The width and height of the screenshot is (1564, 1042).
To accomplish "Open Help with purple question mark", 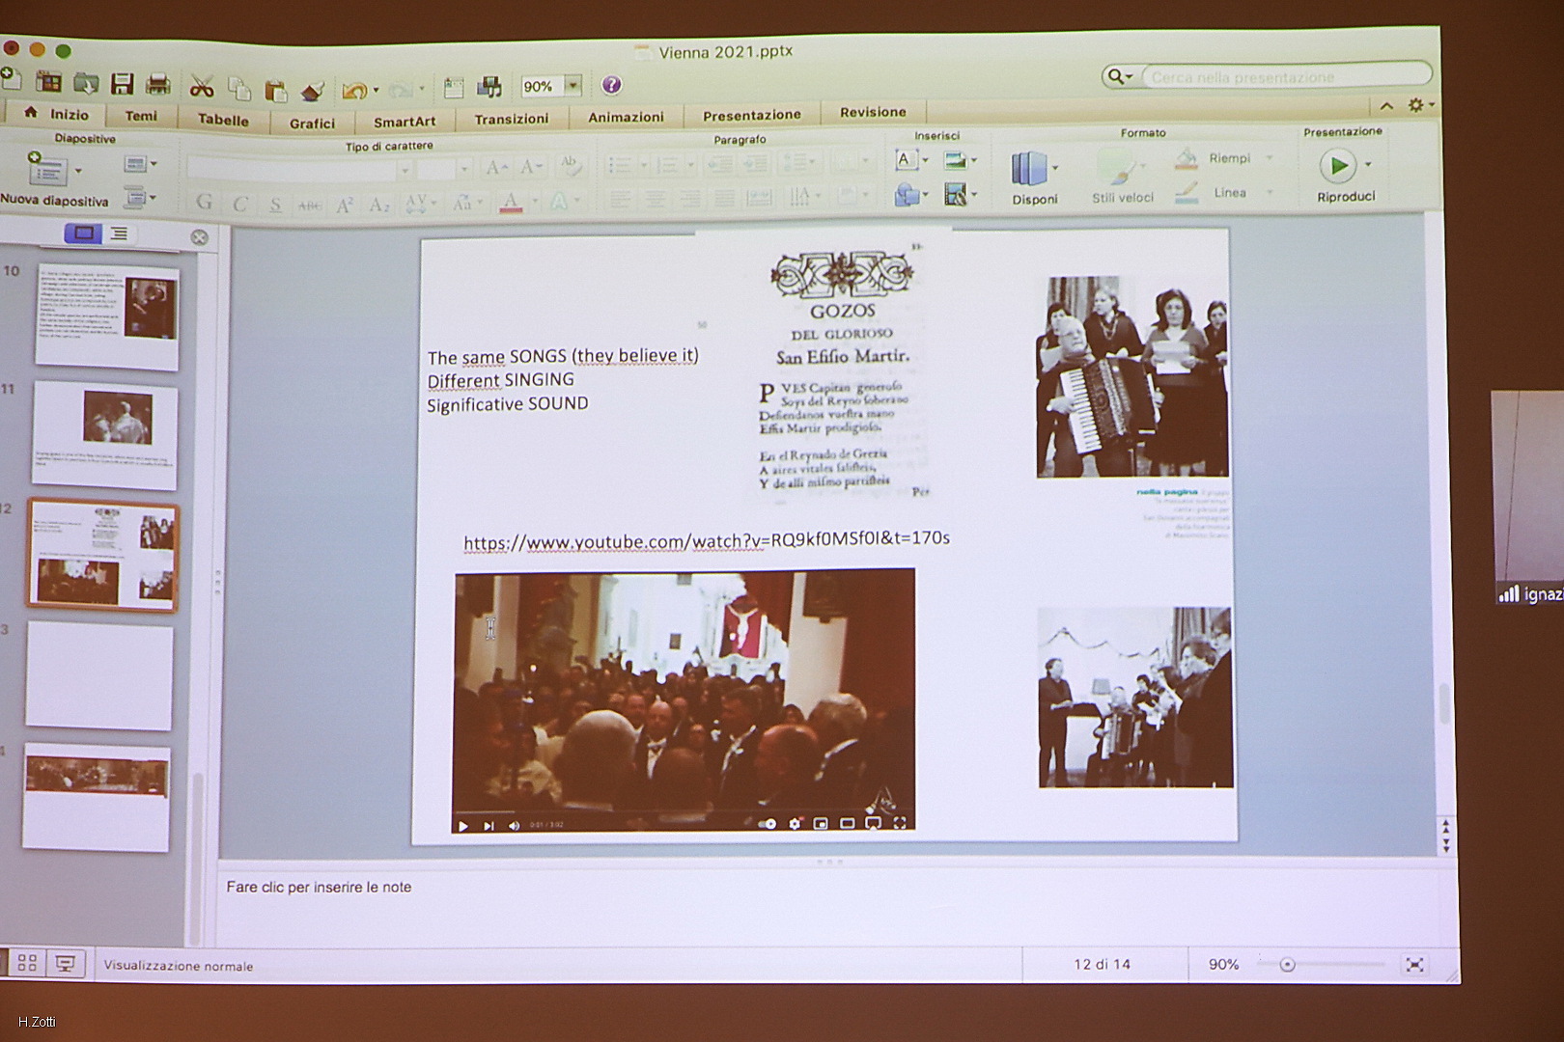I will pyautogui.click(x=611, y=85).
